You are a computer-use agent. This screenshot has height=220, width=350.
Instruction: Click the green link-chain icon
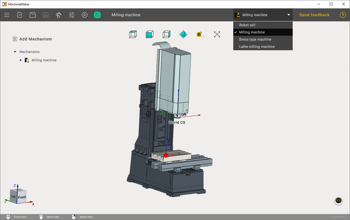tap(97, 15)
